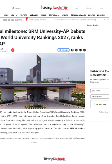
Task: Click the Latest Stories heading
Action: [93, 25]
